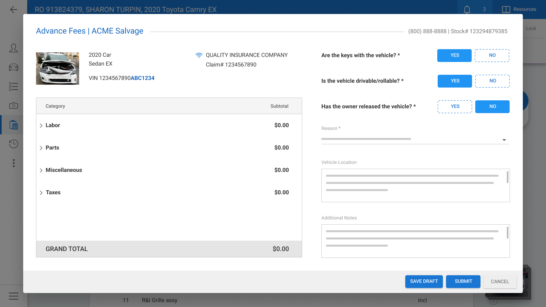The width and height of the screenshot is (546, 307).
Task: Open the Reason dropdown
Action: tap(415, 139)
